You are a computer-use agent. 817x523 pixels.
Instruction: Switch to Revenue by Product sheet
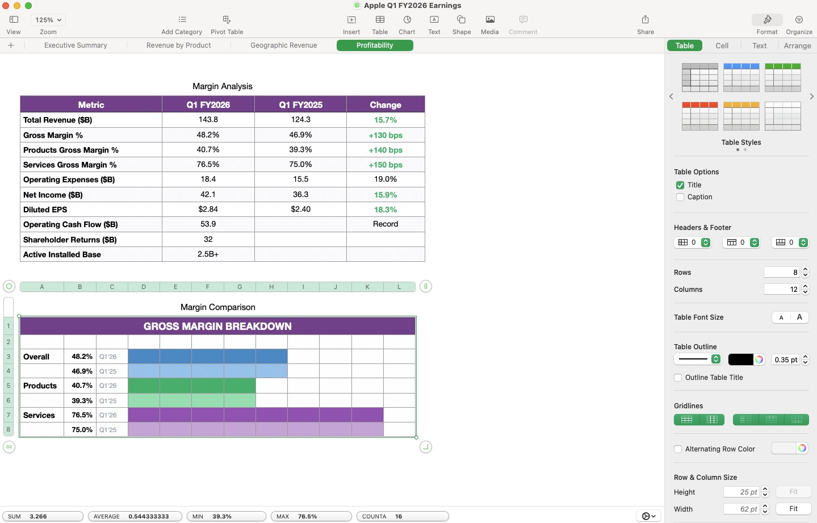point(179,45)
